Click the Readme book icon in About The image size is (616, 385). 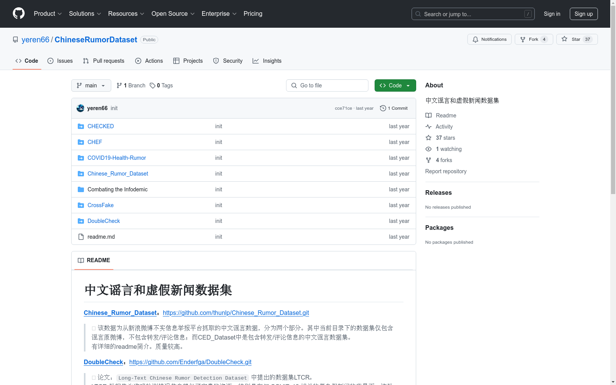pyautogui.click(x=429, y=115)
